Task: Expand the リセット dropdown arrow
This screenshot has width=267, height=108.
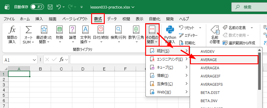Action: [200, 28]
